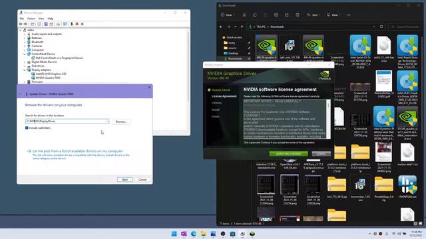Open driver location path dropdown
The width and height of the screenshot is (426, 239).
tap(107, 121)
